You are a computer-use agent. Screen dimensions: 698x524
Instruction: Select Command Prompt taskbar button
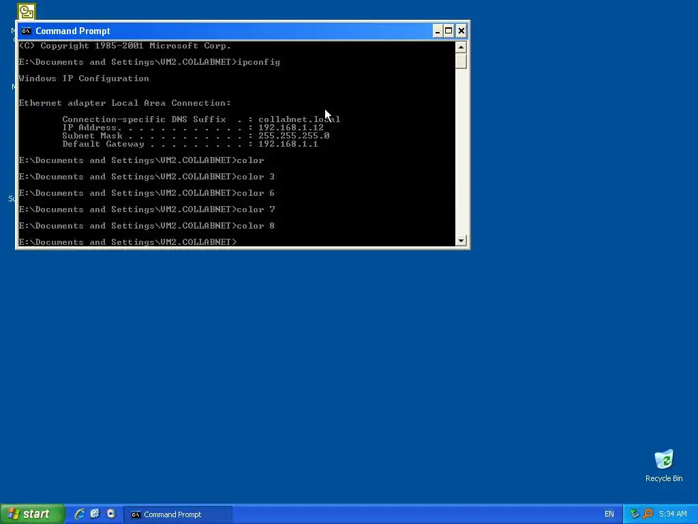178,514
